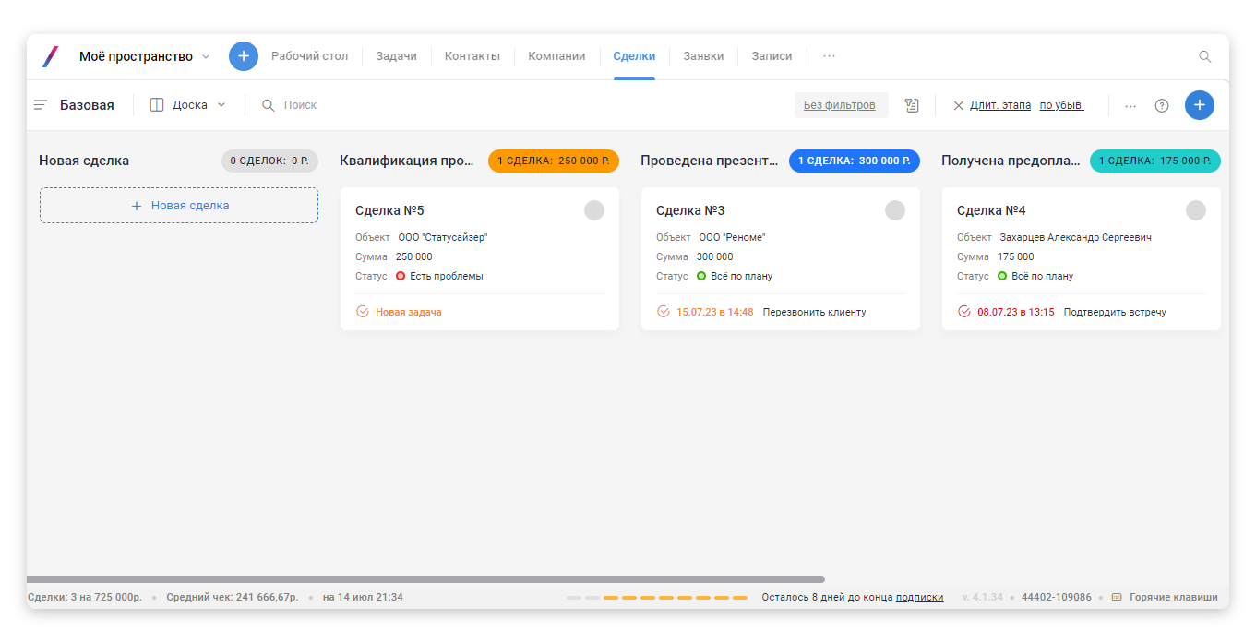This screenshot has width=1256, height=643.
Task: Open the search magnifier in the top-right corner
Action: pos(1204,56)
